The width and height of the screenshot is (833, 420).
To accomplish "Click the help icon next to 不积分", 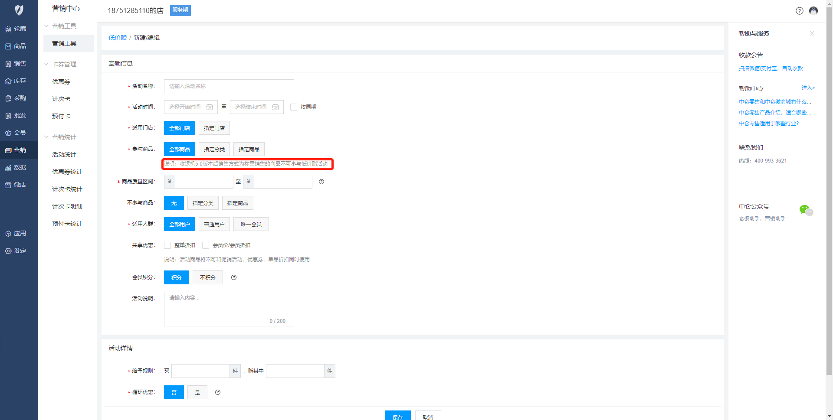I will click(x=234, y=277).
